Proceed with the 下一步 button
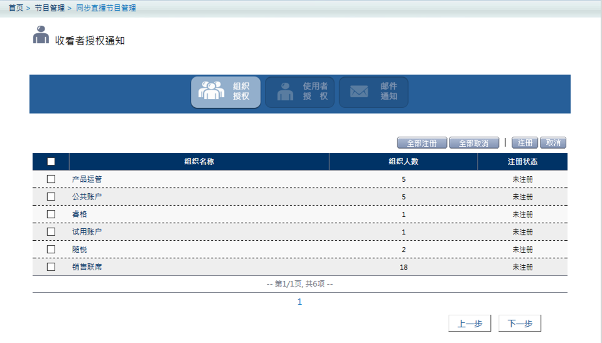The width and height of the screenshot is (602, 343). pyautogui.click(x=520, y=324)
